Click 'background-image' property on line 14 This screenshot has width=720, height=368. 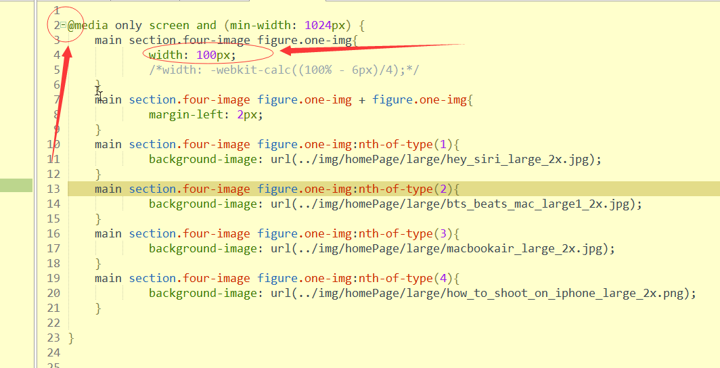tap(202, 204)
